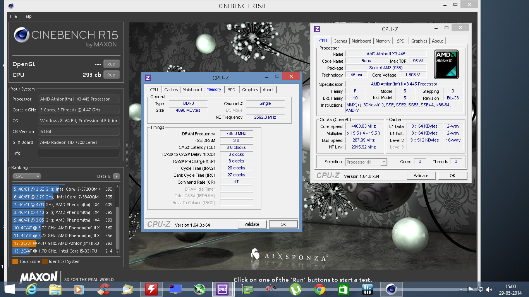Viewport: 529px width, 297px height.
Task: Open the CPU ranking type dropdown
Action: tap(27, 176)
